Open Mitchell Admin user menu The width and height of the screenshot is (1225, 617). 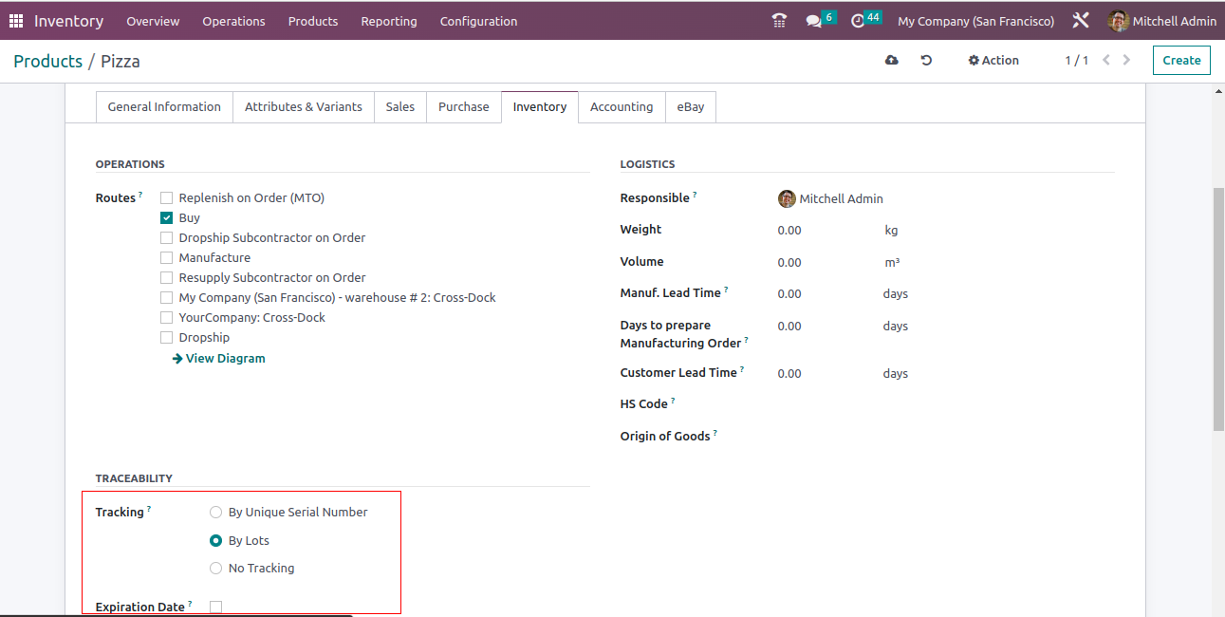point(1162,21)
